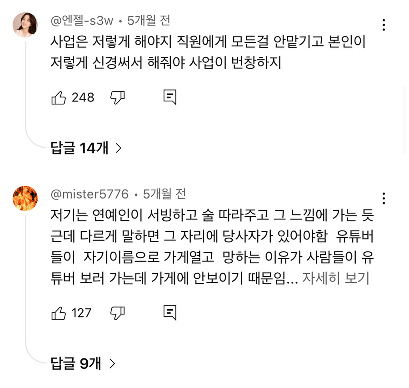Open three-dot menu for @엔젤-s3w comment
The height and width of the screenshot is (388, 409).
pos(384,25)
